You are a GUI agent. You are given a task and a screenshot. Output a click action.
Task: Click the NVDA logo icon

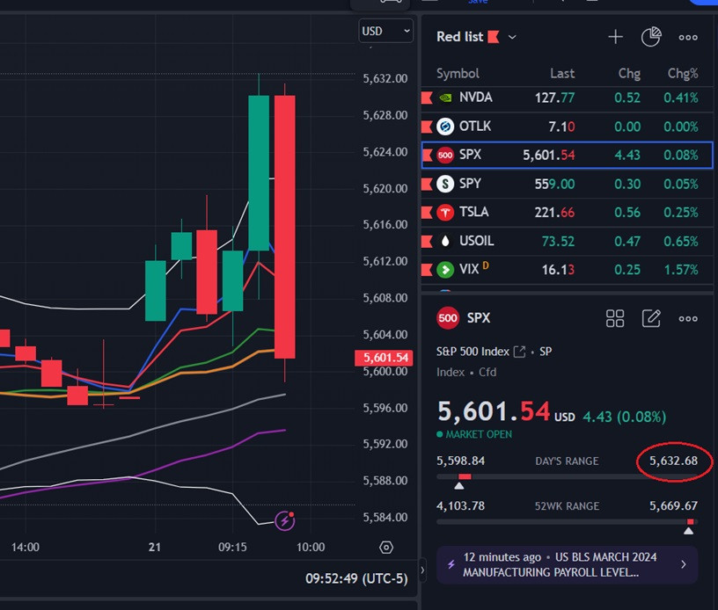pyautogui.click(x=445, y=98)
